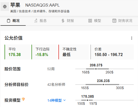Click the 平均 175.38 card
The height and width of the screenshot is (107, 138).
point(17,52)
